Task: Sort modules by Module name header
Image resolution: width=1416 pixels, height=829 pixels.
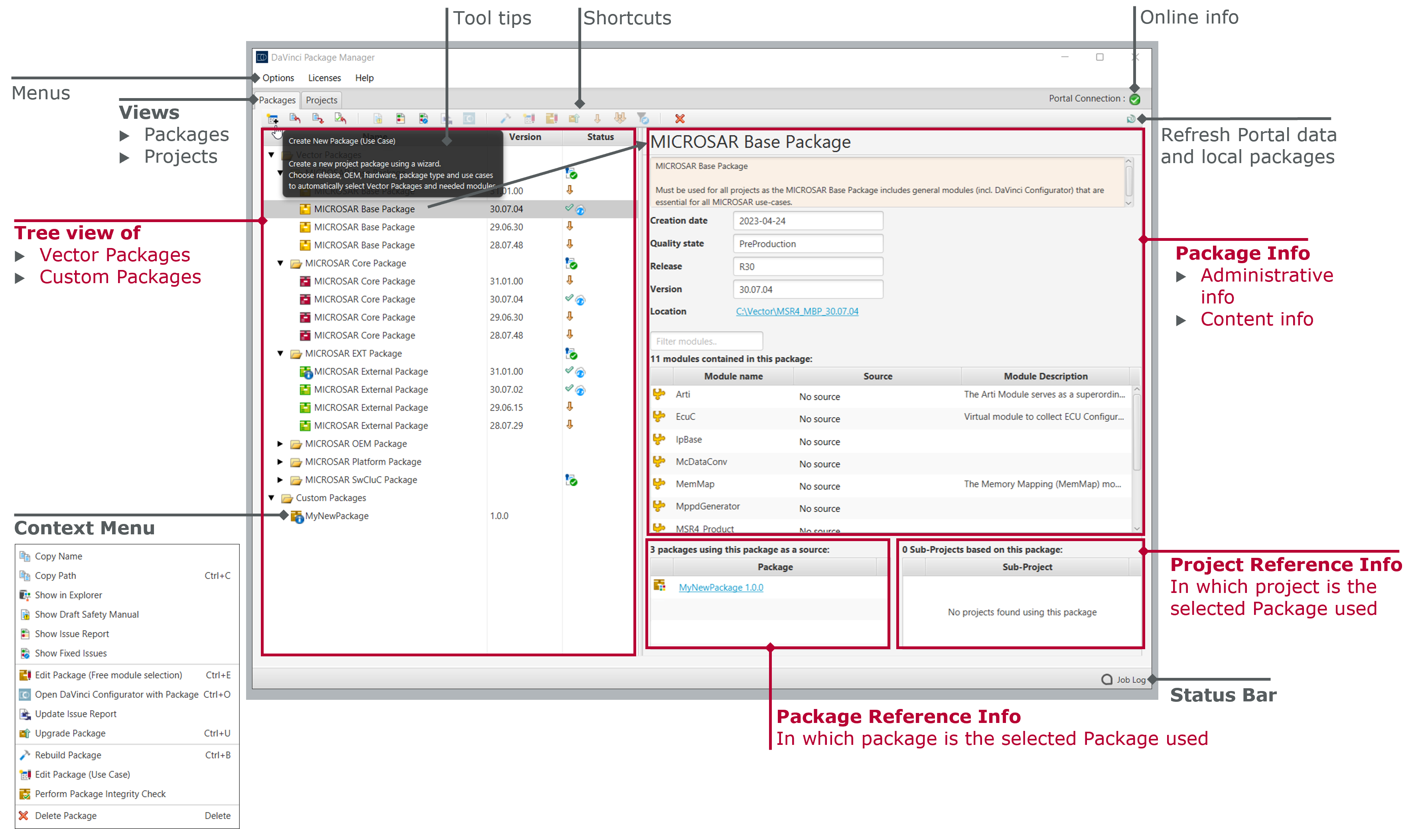Action: (733, 376)
